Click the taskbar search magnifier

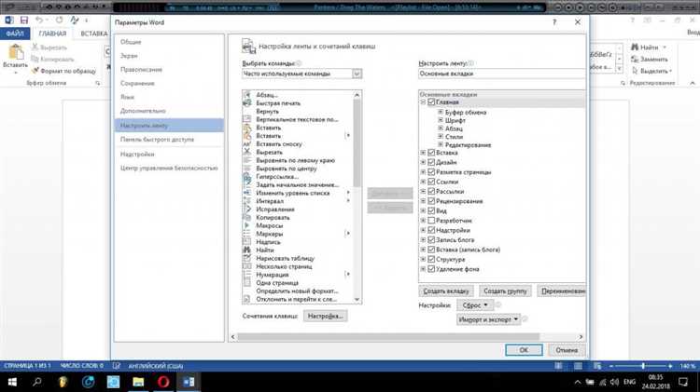coord(37,382)
